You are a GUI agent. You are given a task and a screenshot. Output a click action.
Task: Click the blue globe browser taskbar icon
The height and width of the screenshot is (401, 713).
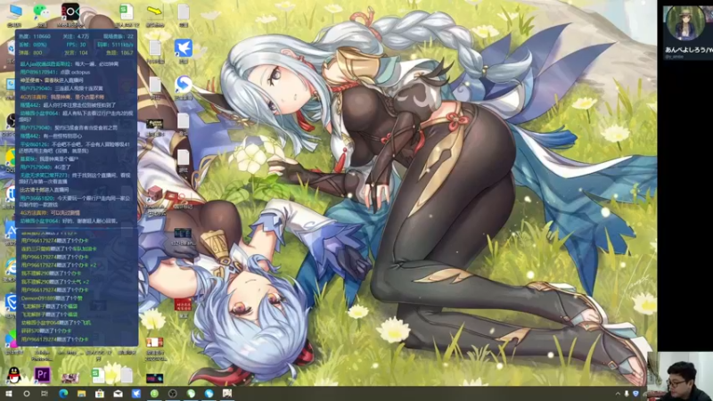pos(209,393)
